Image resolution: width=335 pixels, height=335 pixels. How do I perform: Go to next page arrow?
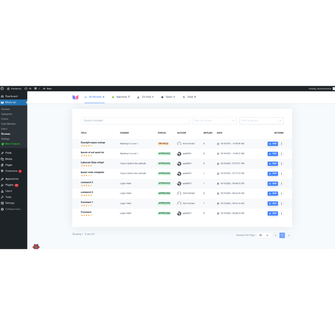point(289,235)
